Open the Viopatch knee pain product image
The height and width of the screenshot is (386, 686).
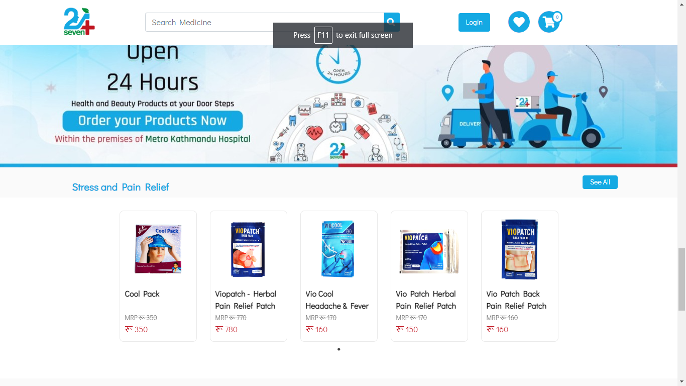[x=248, y=249]
